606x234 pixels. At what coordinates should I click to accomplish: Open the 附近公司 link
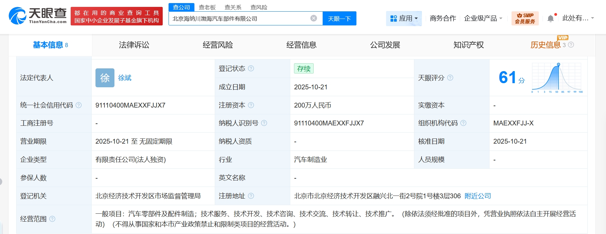477,196
